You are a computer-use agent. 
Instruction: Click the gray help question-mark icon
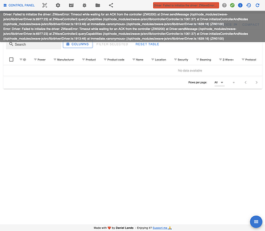(x=224, y=6)
